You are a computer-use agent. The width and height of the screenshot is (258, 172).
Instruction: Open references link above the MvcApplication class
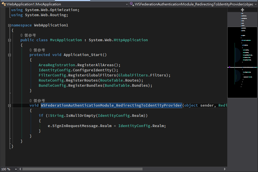pos(28,35)
